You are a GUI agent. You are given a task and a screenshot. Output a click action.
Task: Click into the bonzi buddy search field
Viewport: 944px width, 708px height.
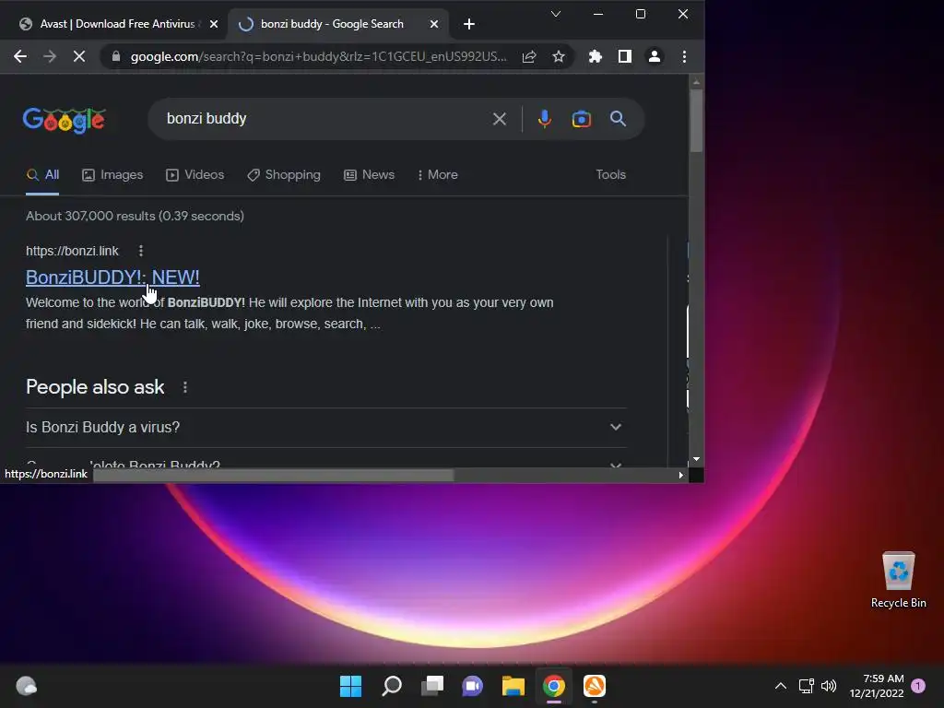[325, 119]
